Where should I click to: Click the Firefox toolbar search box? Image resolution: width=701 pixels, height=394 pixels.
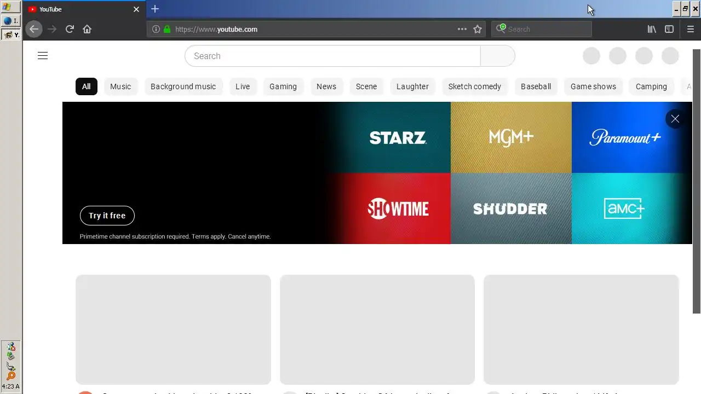point(542,29)
